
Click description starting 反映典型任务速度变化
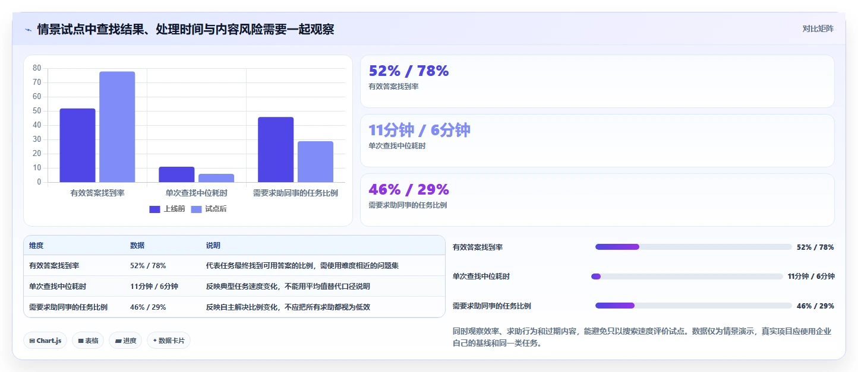pos(288,287)
